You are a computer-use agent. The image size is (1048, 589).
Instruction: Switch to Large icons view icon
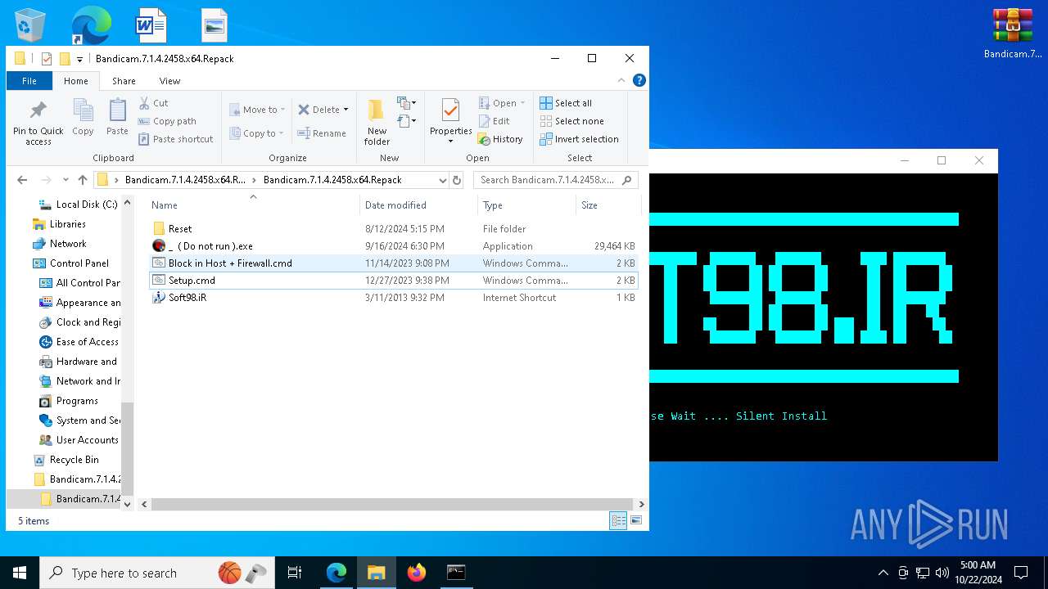[636, 521]
